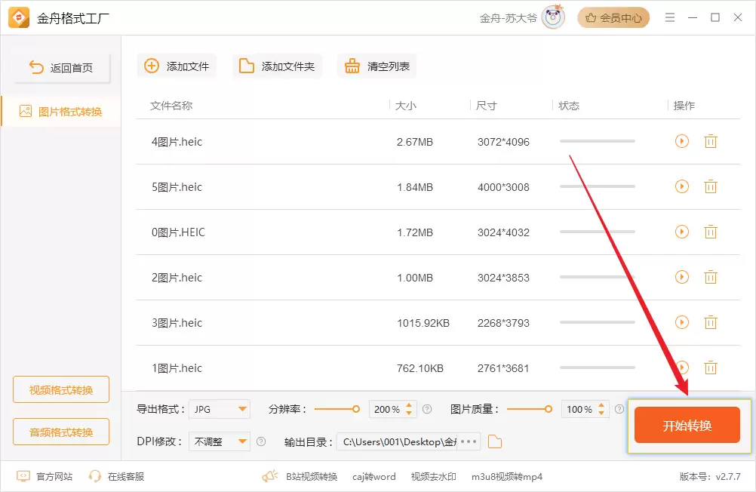This screenshot has height=492, width=756.
Task: Click the version label v2.7.7
Action: (x=728, y=477)
